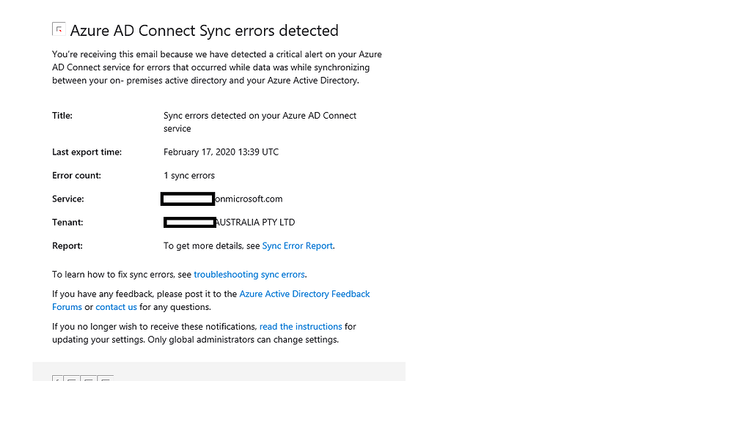The image size is (751, 422).
Task: Click the fourth image placeholder in the footer
Action: [x=106, y=379]
